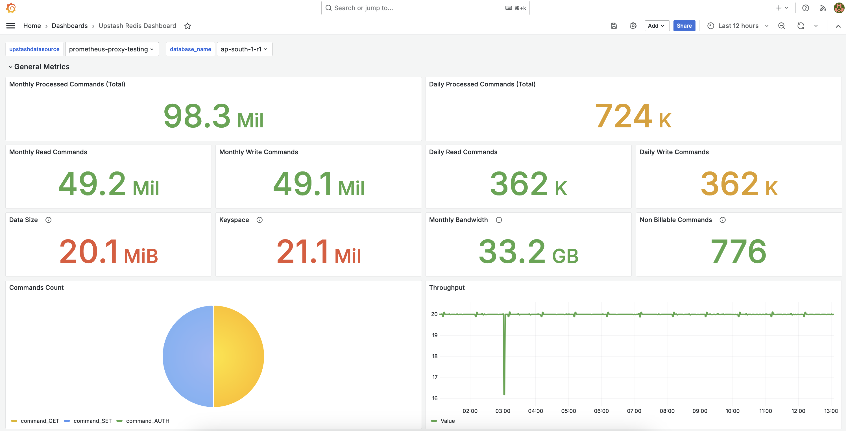The width and height of the screenshot is (846, 431).
Task: Show Data Size panel info icon
Action: (48, 220)
